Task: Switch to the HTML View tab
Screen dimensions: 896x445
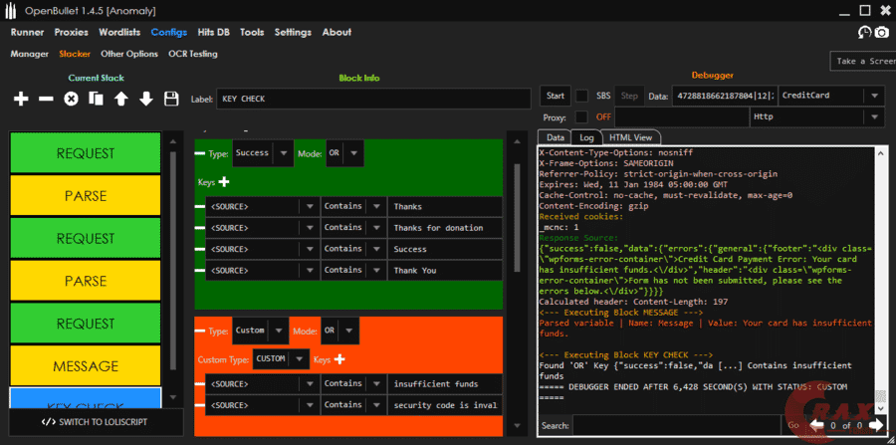Action: [x=629, y=137]
